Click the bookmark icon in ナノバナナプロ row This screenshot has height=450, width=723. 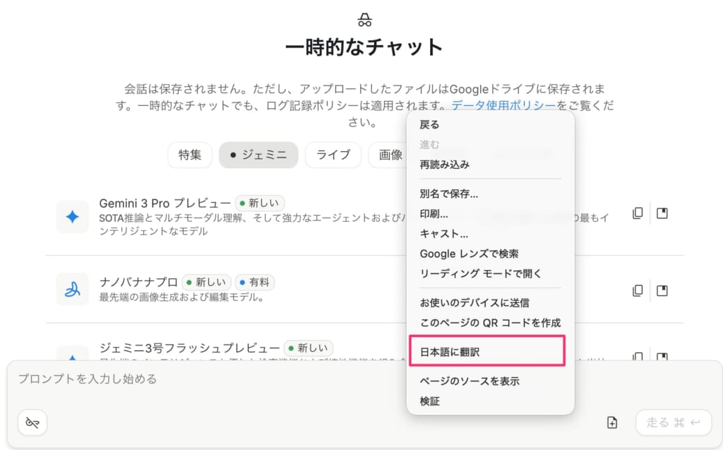coord(662,290)
